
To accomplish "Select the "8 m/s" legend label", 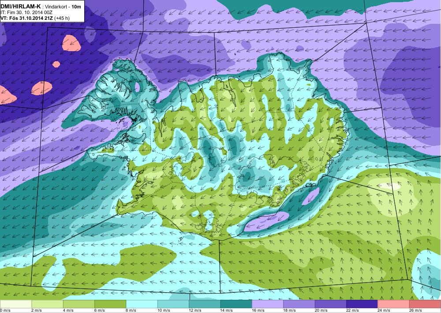I will pos(131,310).
